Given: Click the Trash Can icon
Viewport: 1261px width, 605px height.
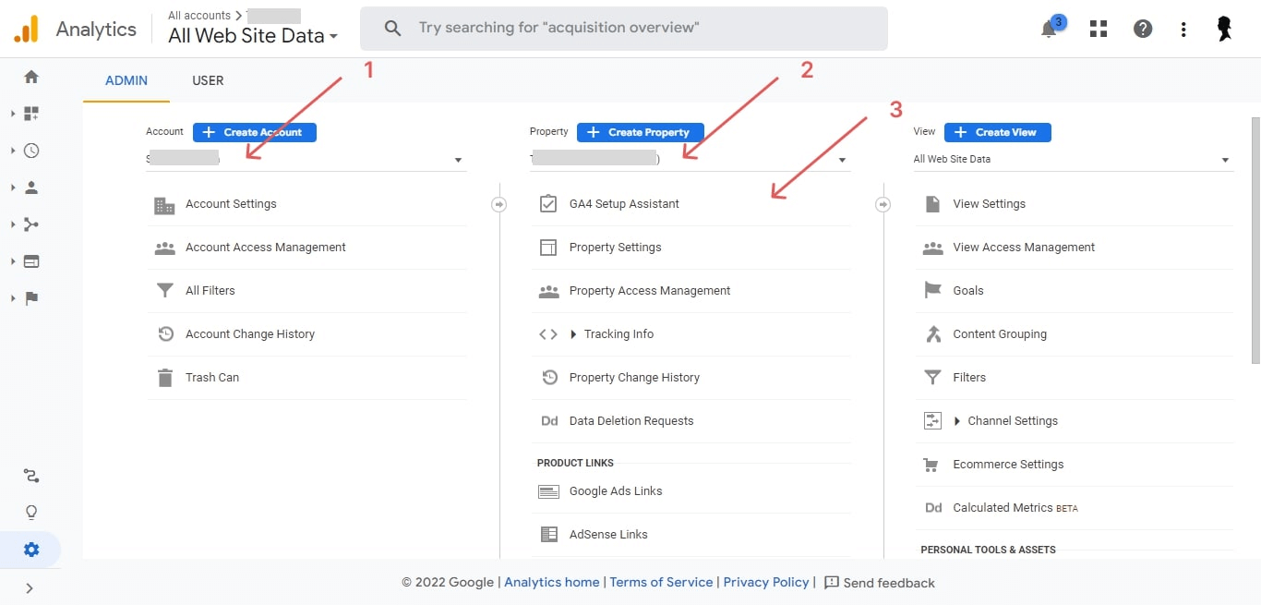Looking at the screenshot, I should pos(164,378).
